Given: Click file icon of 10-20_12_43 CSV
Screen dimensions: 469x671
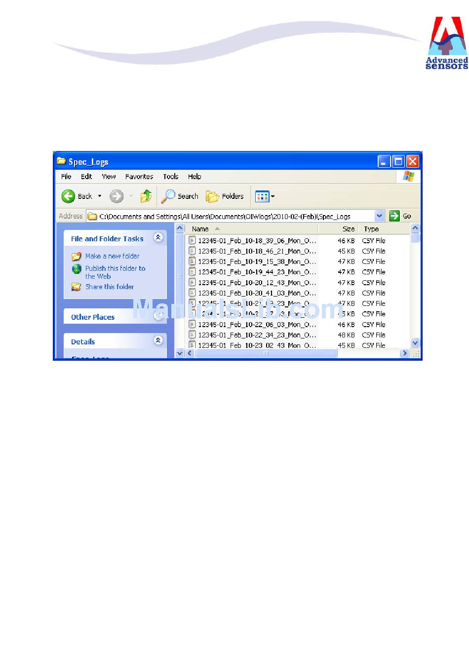Looking at the screenshot, I should (x=192, y=282).
